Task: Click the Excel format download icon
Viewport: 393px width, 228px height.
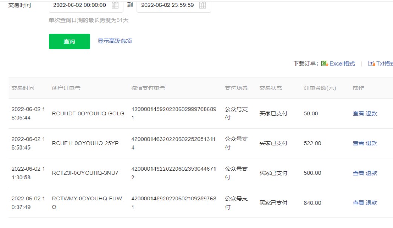Action: pyautogui.click(x=324, y=64)
